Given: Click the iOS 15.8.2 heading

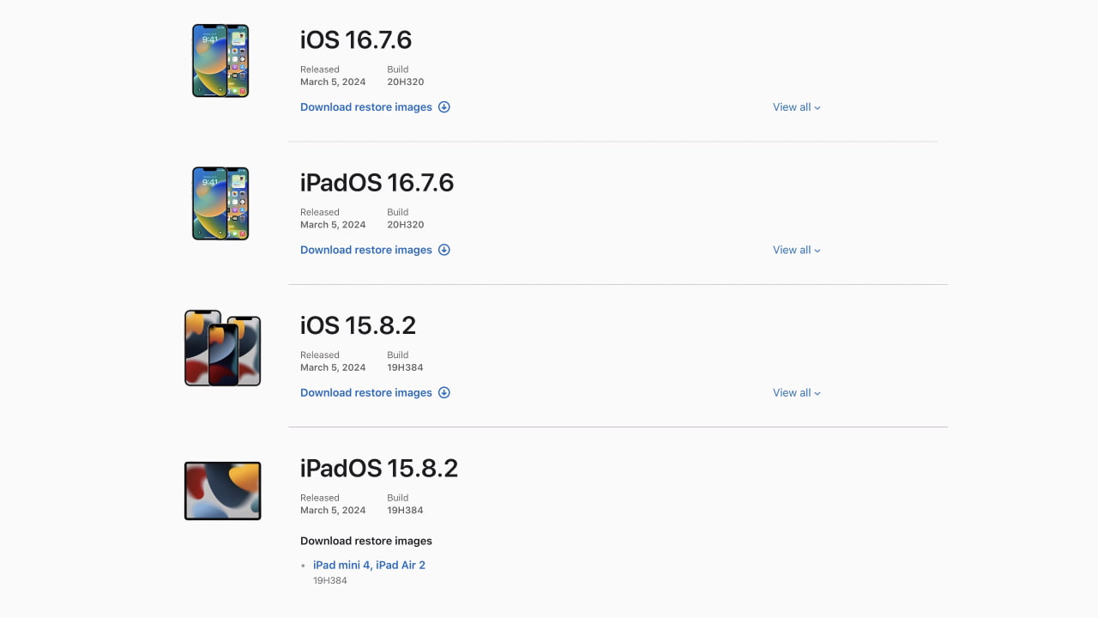Looking at the screenshot, I should (358, 325).
